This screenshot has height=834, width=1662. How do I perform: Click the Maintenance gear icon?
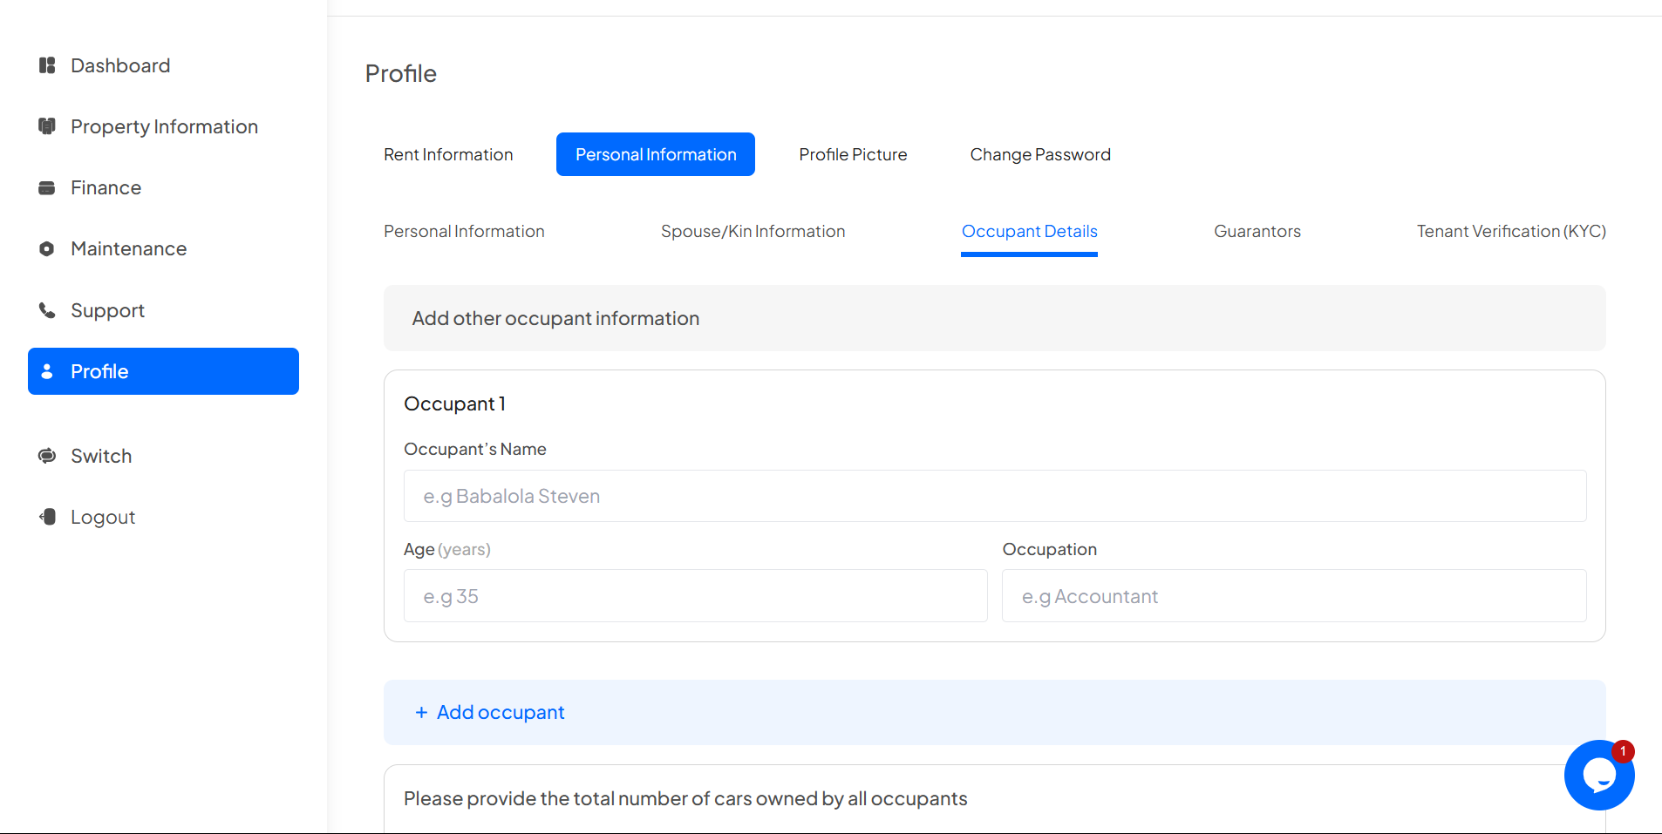click(x=47, y=249)
